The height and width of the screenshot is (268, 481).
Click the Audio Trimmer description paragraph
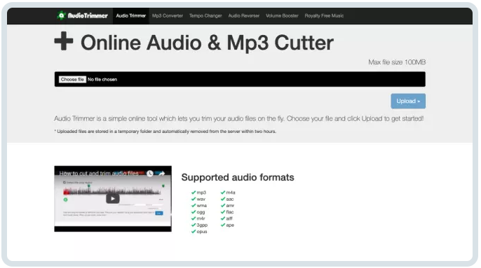pyautogui.click(x=238, y=118)
